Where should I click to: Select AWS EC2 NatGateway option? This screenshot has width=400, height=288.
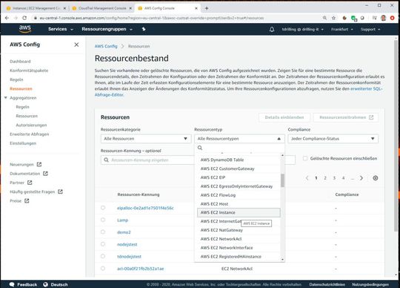[x=239, y=230]
